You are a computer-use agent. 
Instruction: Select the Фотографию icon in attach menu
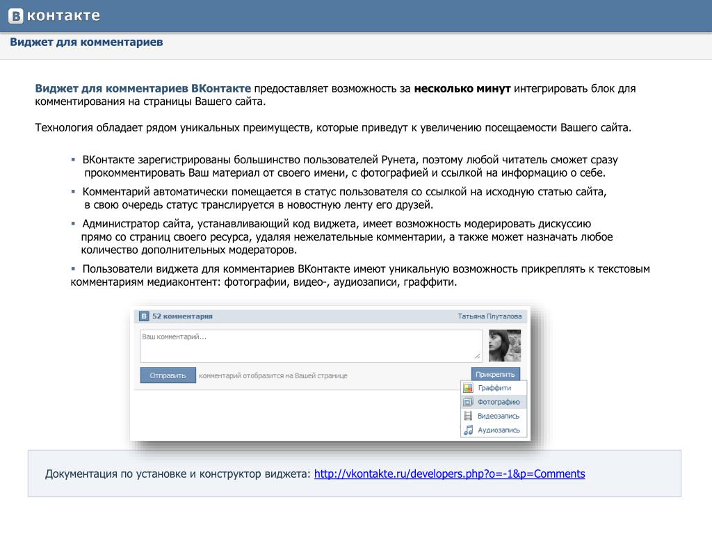pos(468,402)
